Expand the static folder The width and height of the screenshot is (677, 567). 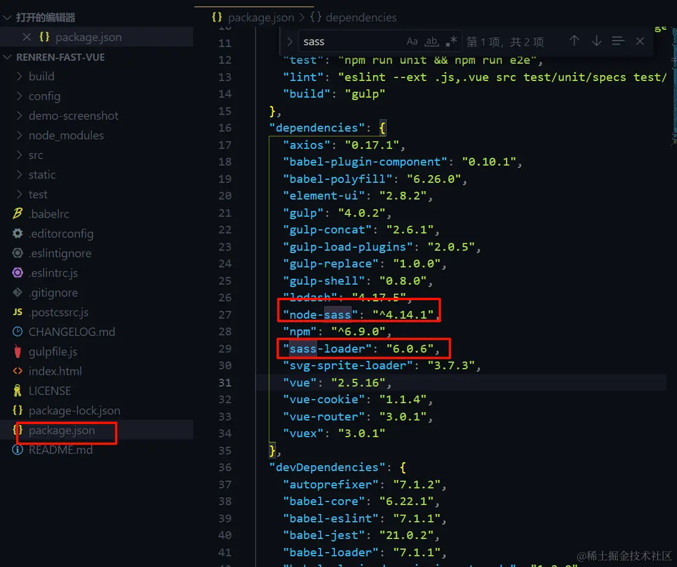pyautogui.click(x=19, y=175)
